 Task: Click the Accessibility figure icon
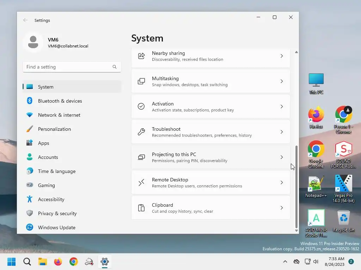[30, 199]
